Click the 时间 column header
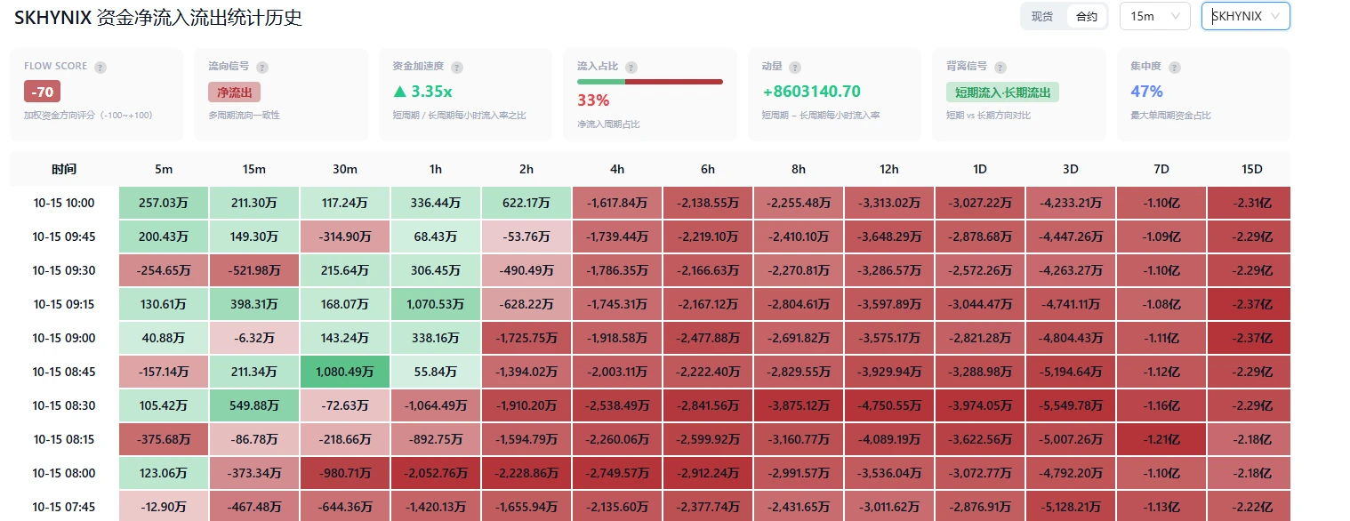This screenshot has height=521, width=1350. point(64,169)
